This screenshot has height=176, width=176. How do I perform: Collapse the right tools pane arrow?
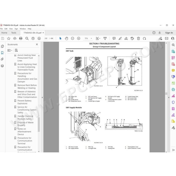[x=169, y=98]
